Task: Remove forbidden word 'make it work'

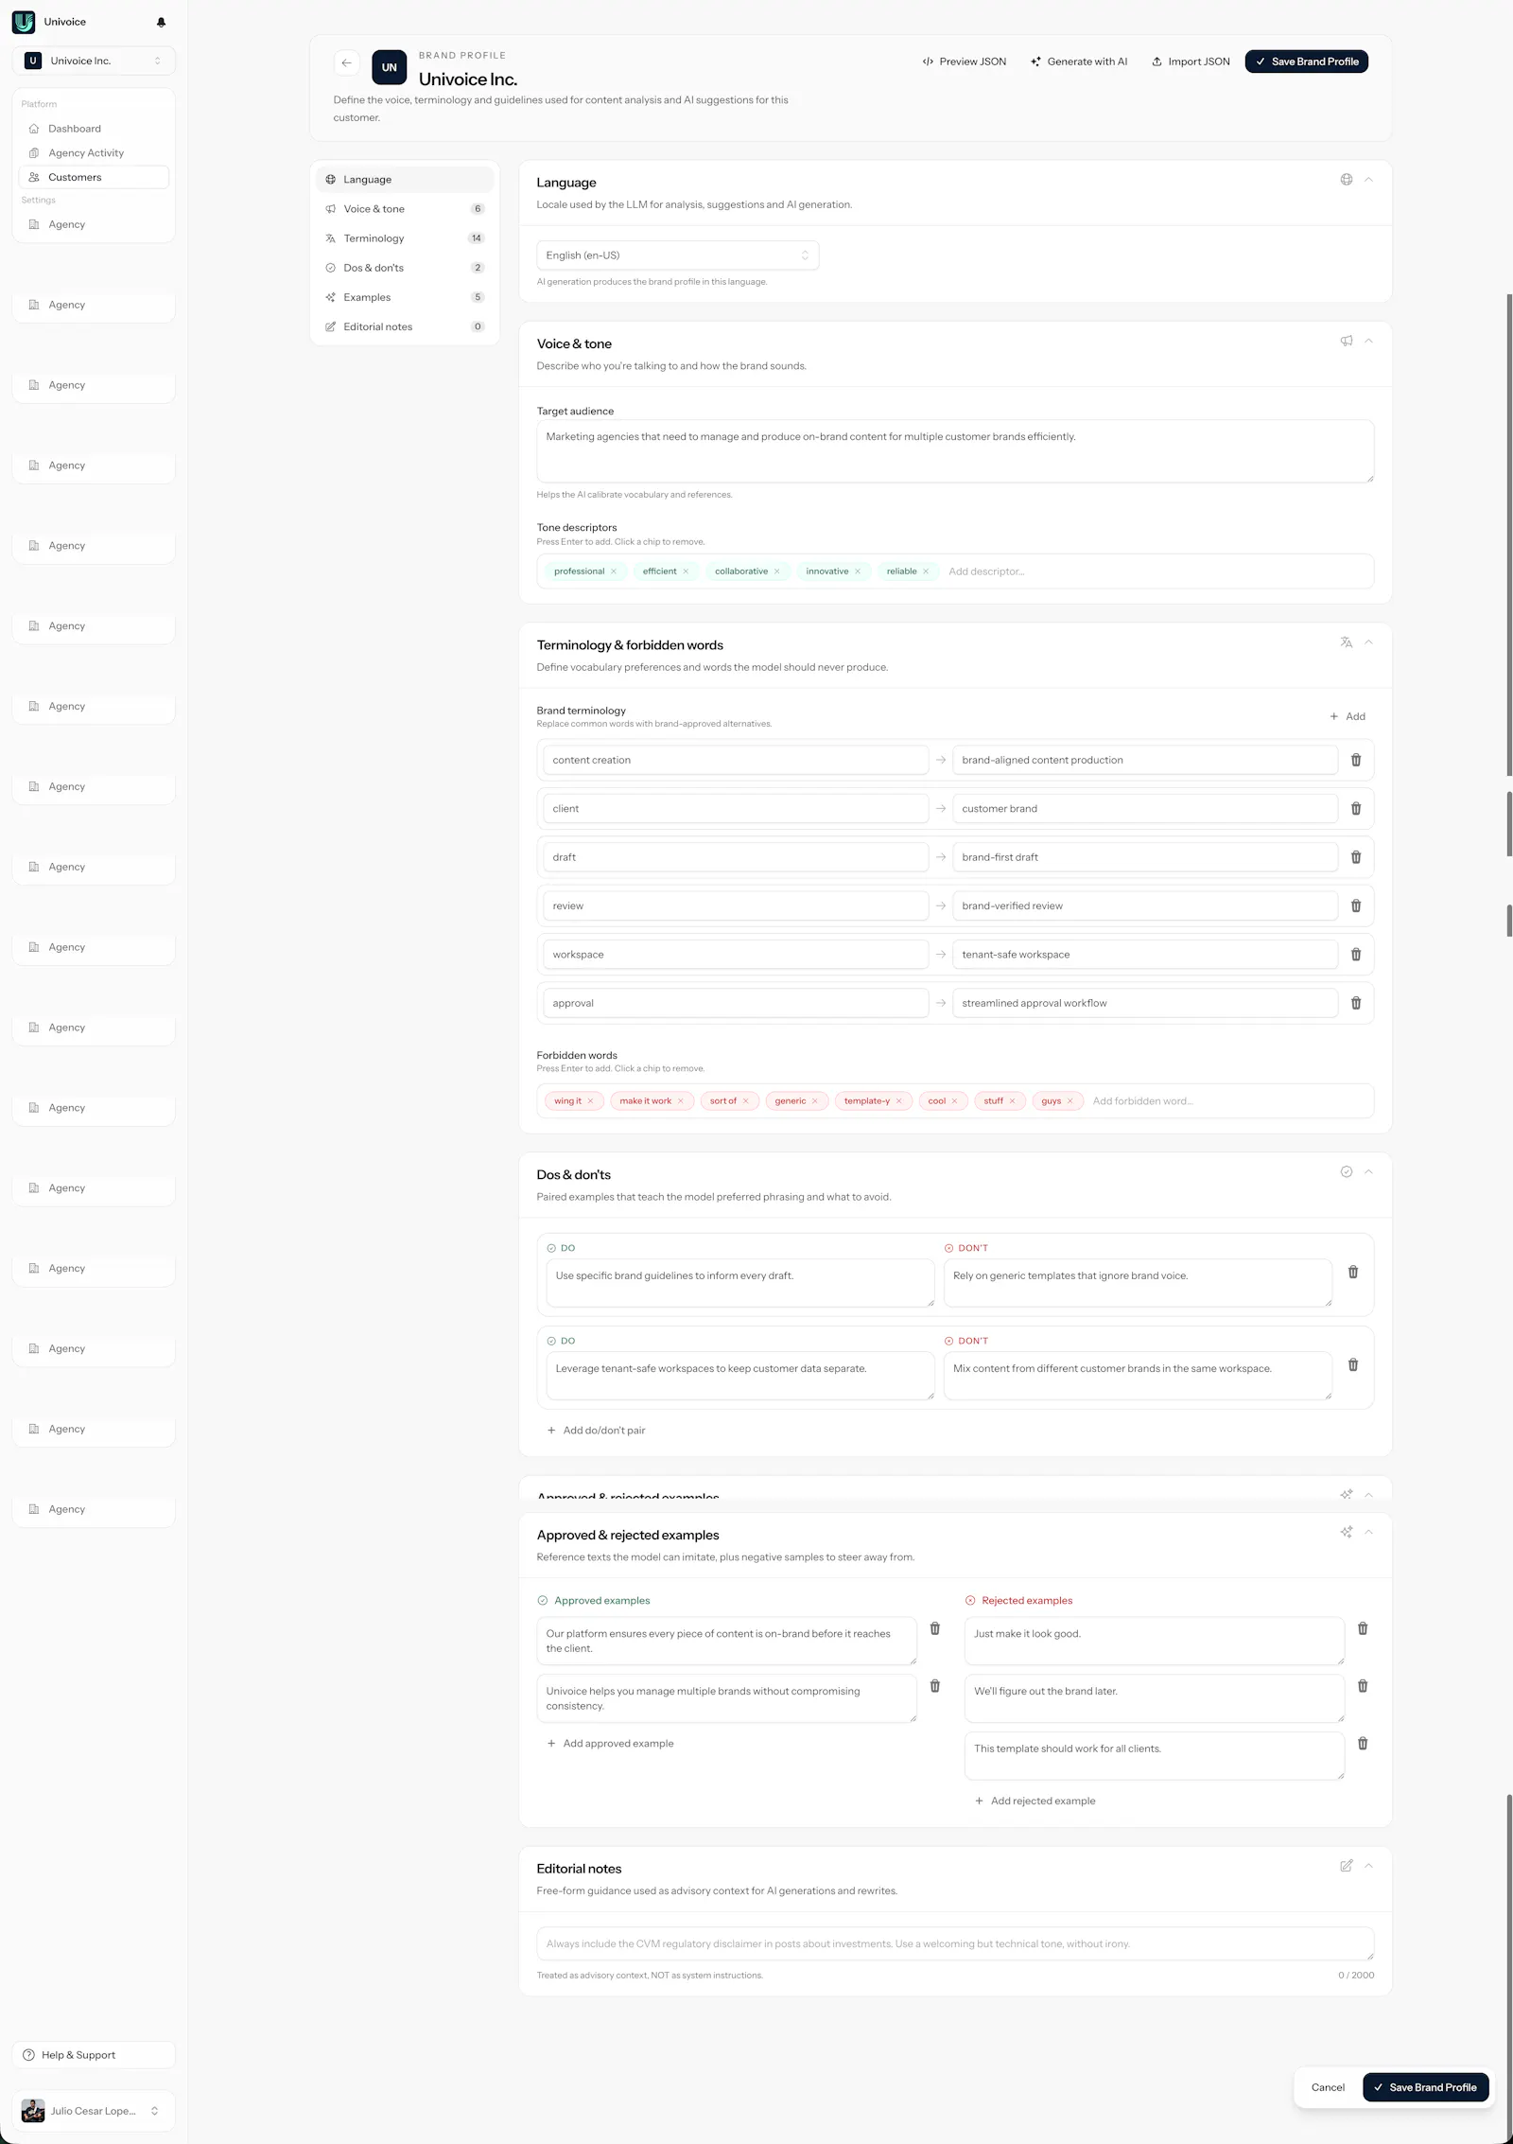Action: (x=680, y=1101)
